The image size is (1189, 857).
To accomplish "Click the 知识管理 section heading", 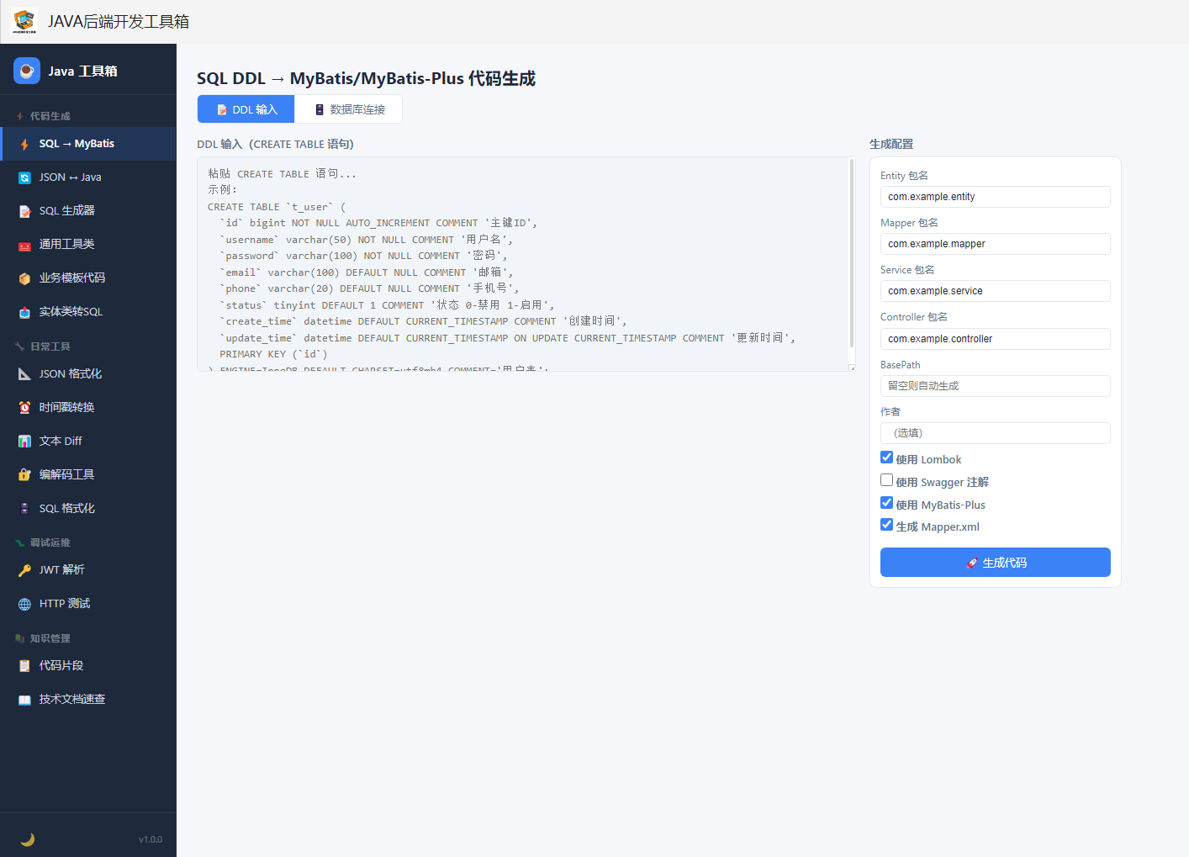I will pyautogui.click(x=50, y=638).
